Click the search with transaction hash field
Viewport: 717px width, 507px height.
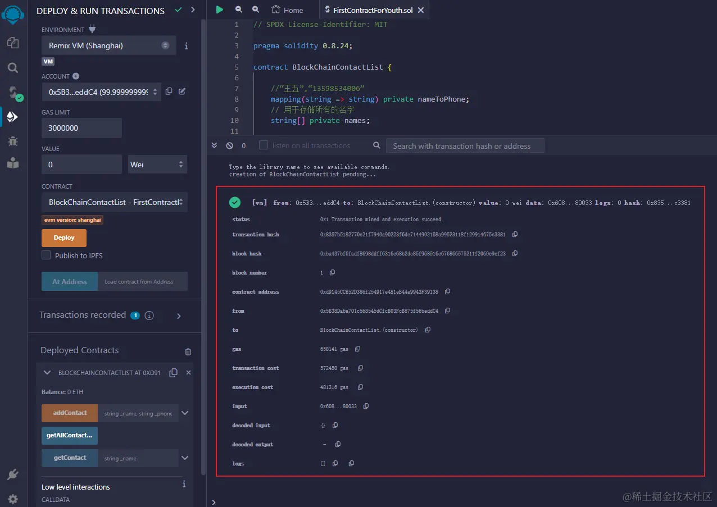(x=465, y=146)
